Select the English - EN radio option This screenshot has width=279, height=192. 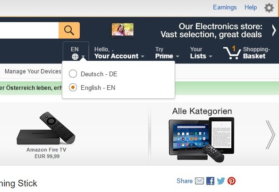click(x=73, y=88)
